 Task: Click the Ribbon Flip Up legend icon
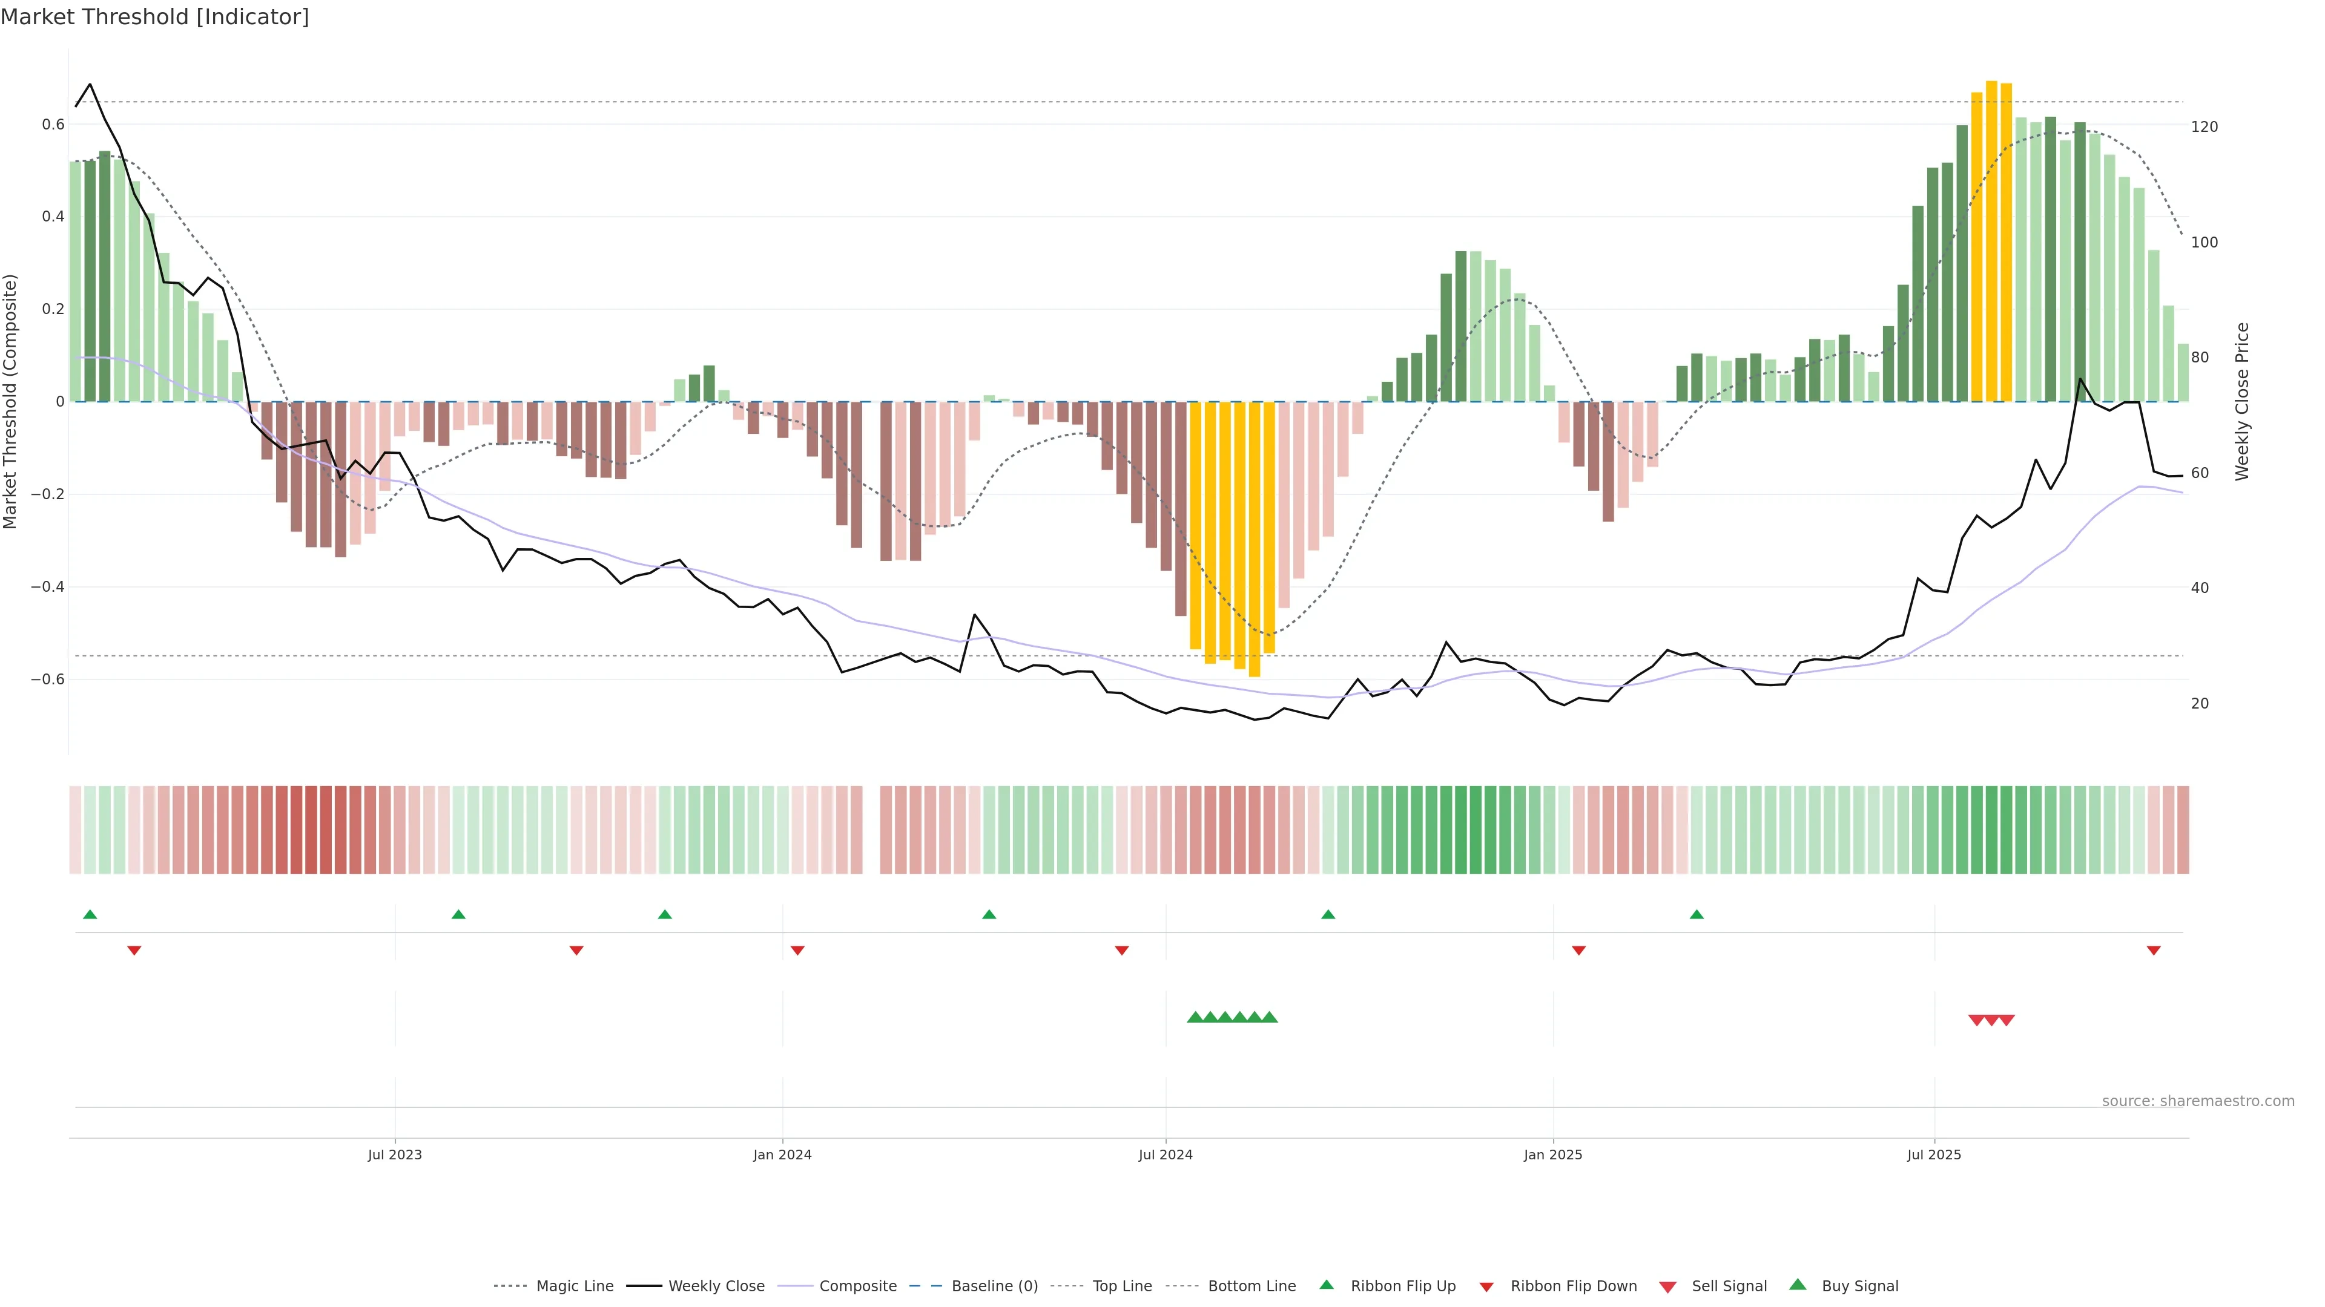click(1326, 1285)
